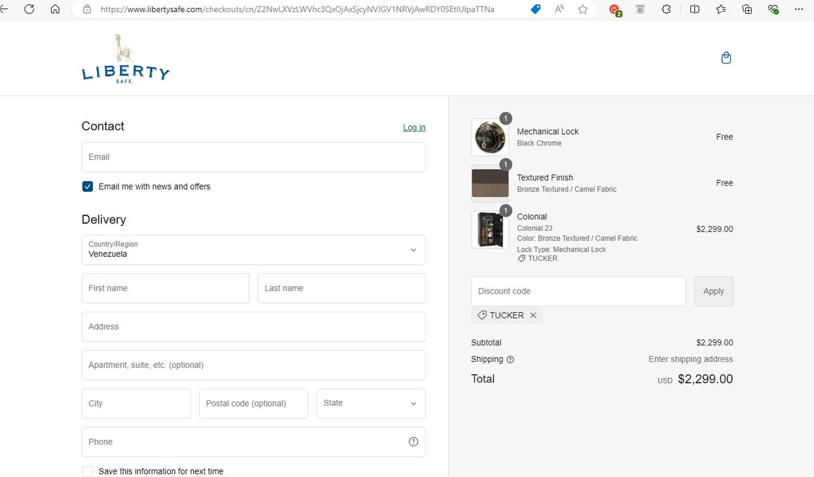Add this page to favorites
Viewport: 814px width, 477px height.
click(x=583, y=9)
